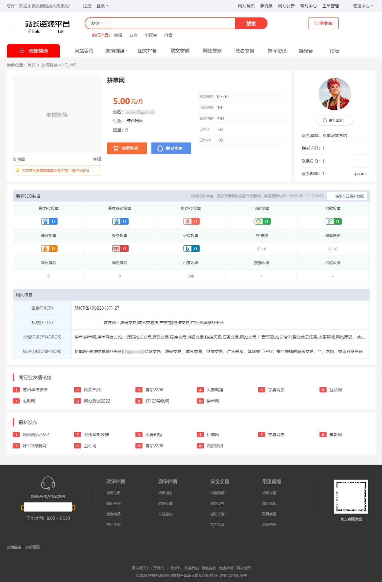Go to the 新闻资讯 navigation tab
This screenshot has width=382, height=582.
click(277, 51)
